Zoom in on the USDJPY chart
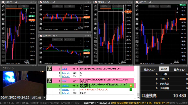188x105 pixels. click(x=3, y=6)
